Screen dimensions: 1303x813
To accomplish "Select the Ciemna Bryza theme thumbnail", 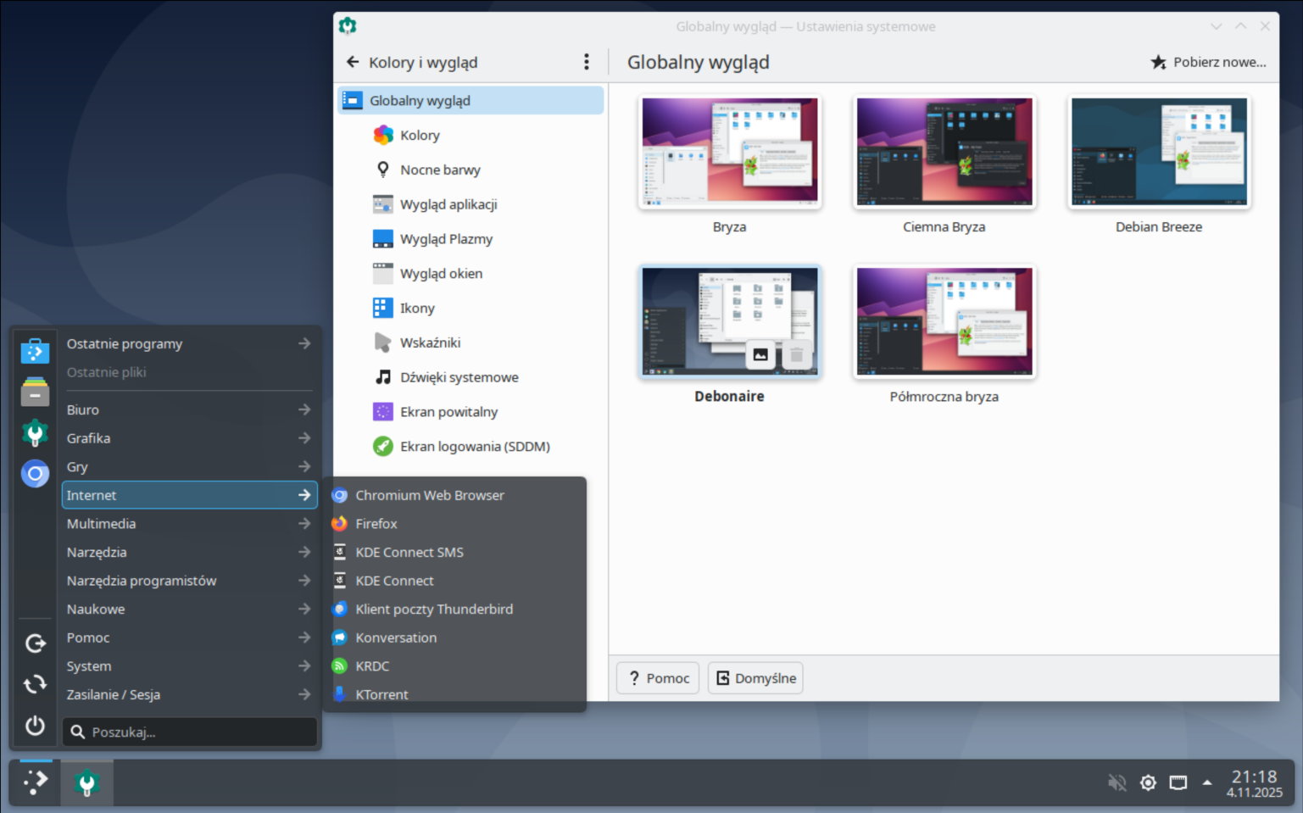I will (x=944, y=153).
